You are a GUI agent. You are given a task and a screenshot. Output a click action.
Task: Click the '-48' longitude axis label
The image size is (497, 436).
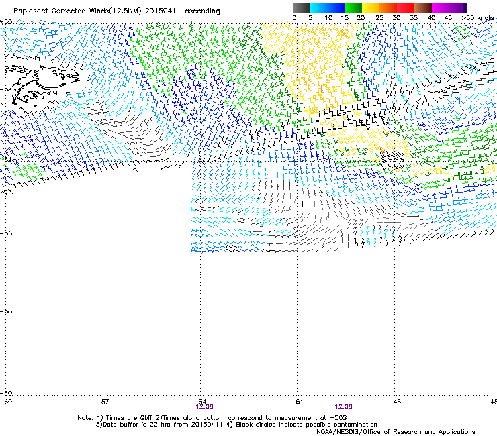(x=394, y=402)
